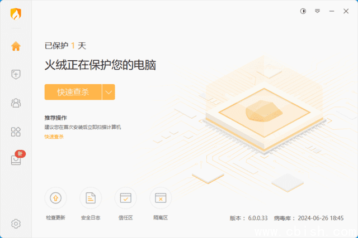This screenshot has width=358, height=238.
Task: Click the orange 快速查杀 recommendation link
Action: click(x=54, y=137)
